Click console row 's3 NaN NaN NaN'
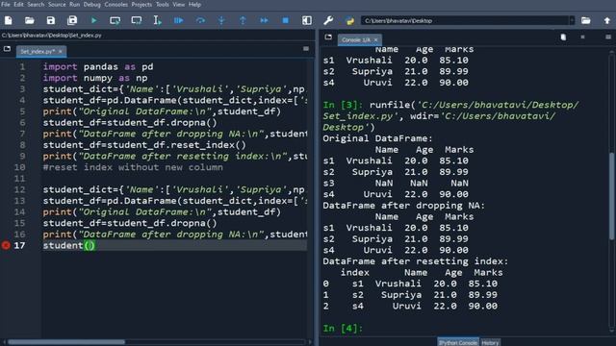 (x=396, y=184)
